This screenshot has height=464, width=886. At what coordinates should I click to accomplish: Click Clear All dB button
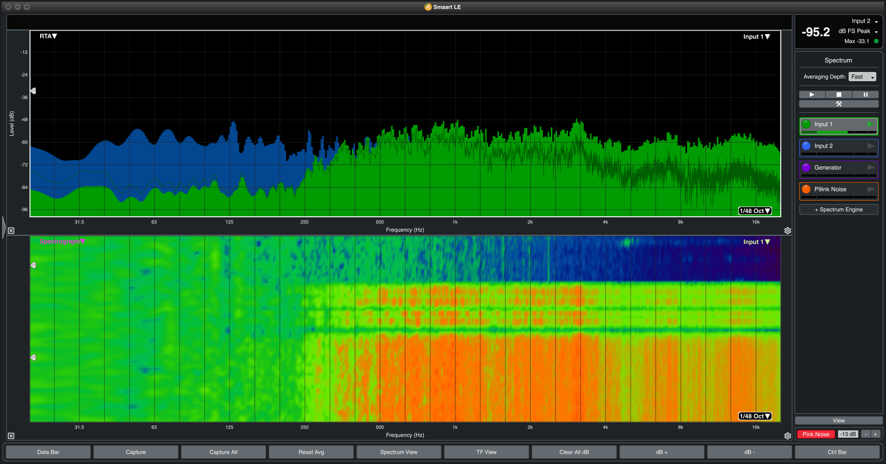coord(574,452)
